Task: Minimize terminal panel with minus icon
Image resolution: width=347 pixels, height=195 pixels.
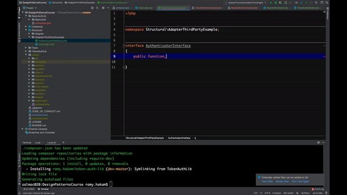Action: [x=323, y=142]
